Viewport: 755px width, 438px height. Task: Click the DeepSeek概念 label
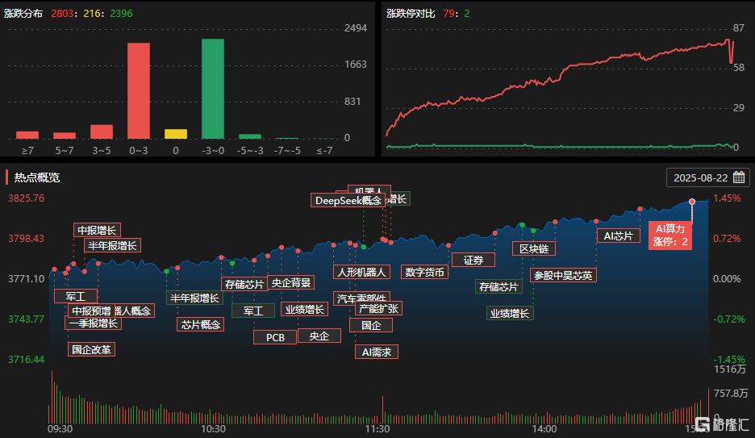tap(347, 200)
